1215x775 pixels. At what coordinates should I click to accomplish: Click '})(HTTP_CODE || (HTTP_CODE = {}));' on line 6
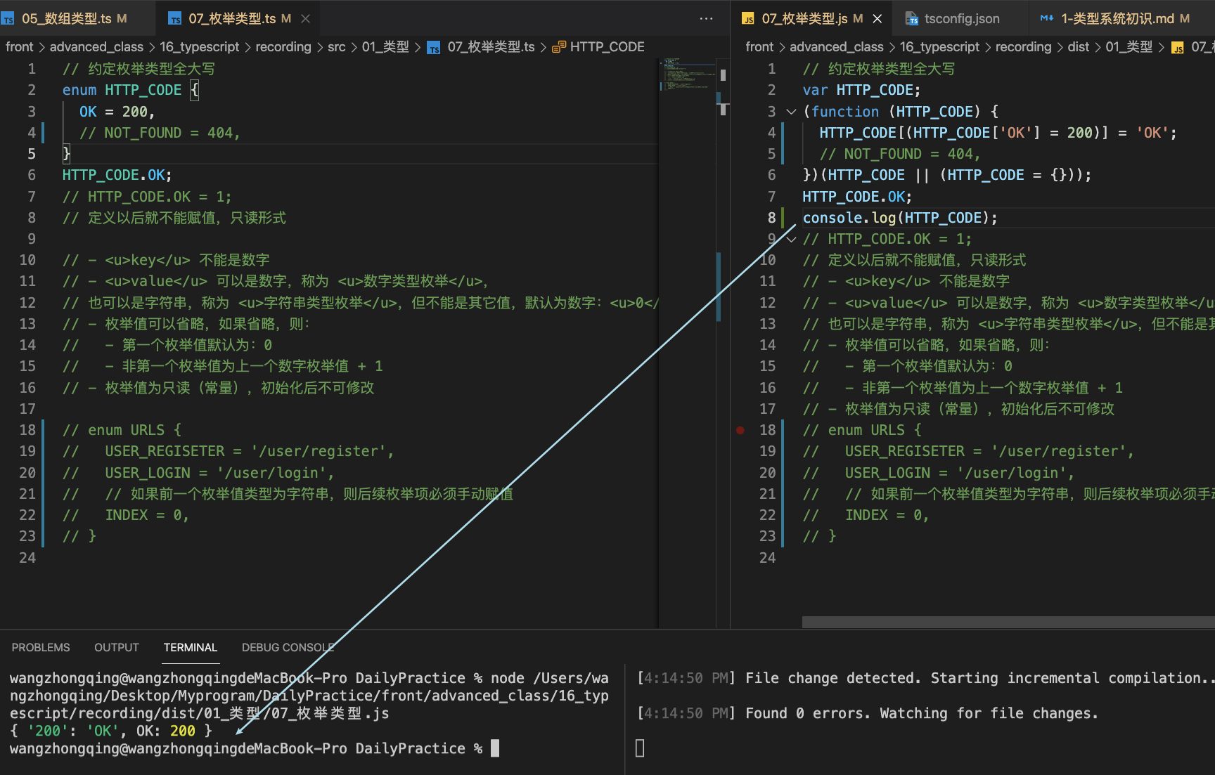947,175
